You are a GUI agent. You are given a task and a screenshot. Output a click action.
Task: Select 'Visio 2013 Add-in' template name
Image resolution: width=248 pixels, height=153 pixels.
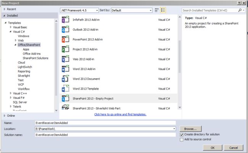(83, 59)
